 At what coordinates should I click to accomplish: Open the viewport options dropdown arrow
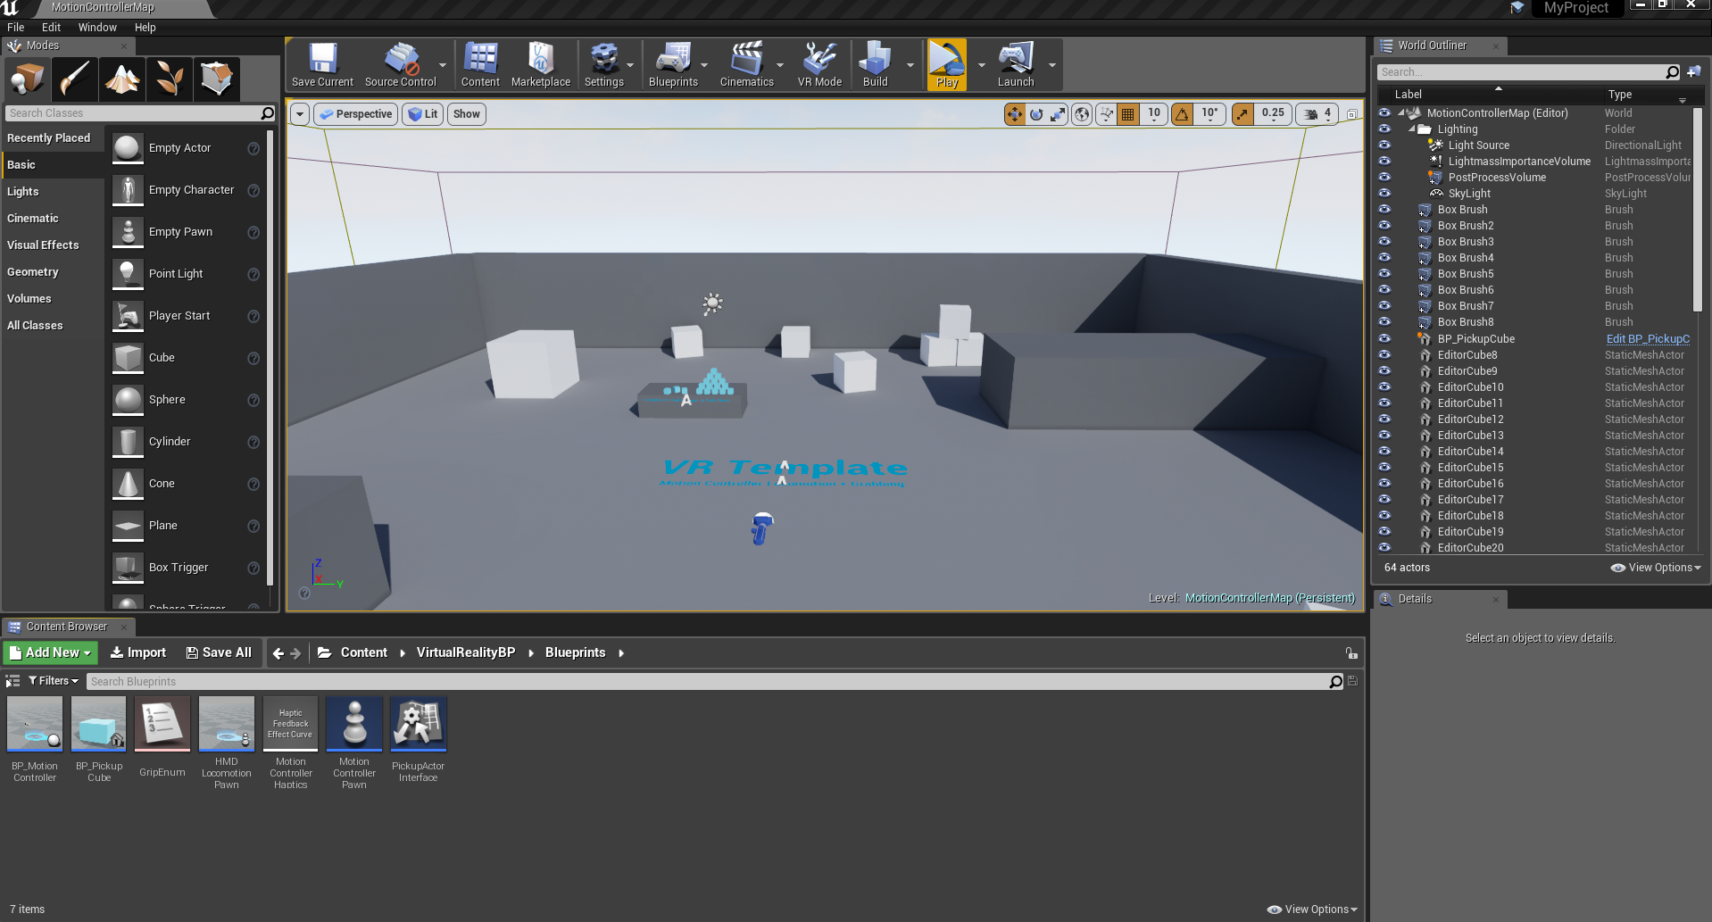click(300, 114)
